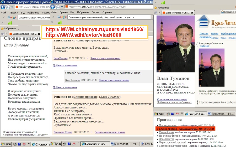Expand the » quick launch chevron in the right taskbar
Screen dimensions: 236x147
click(182, 113)
